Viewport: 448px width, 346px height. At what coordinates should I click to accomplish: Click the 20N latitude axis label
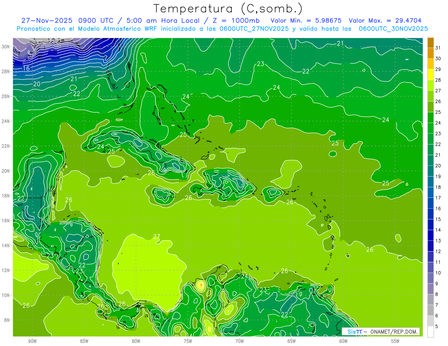point(6,171)
